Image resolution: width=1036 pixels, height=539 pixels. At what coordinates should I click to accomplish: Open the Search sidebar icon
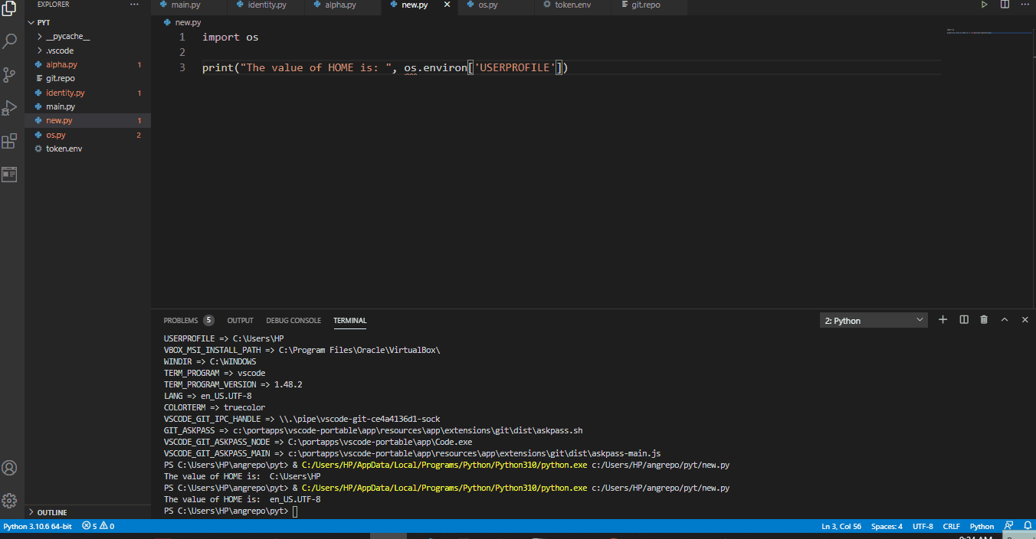(x=10, y=42)
